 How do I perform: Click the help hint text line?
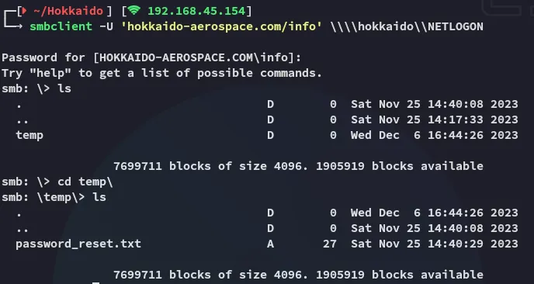click(161, 73)
